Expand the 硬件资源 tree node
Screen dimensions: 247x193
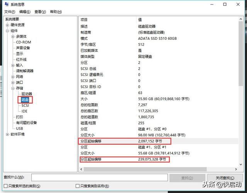pyautogui.click(x=7, y=25)
